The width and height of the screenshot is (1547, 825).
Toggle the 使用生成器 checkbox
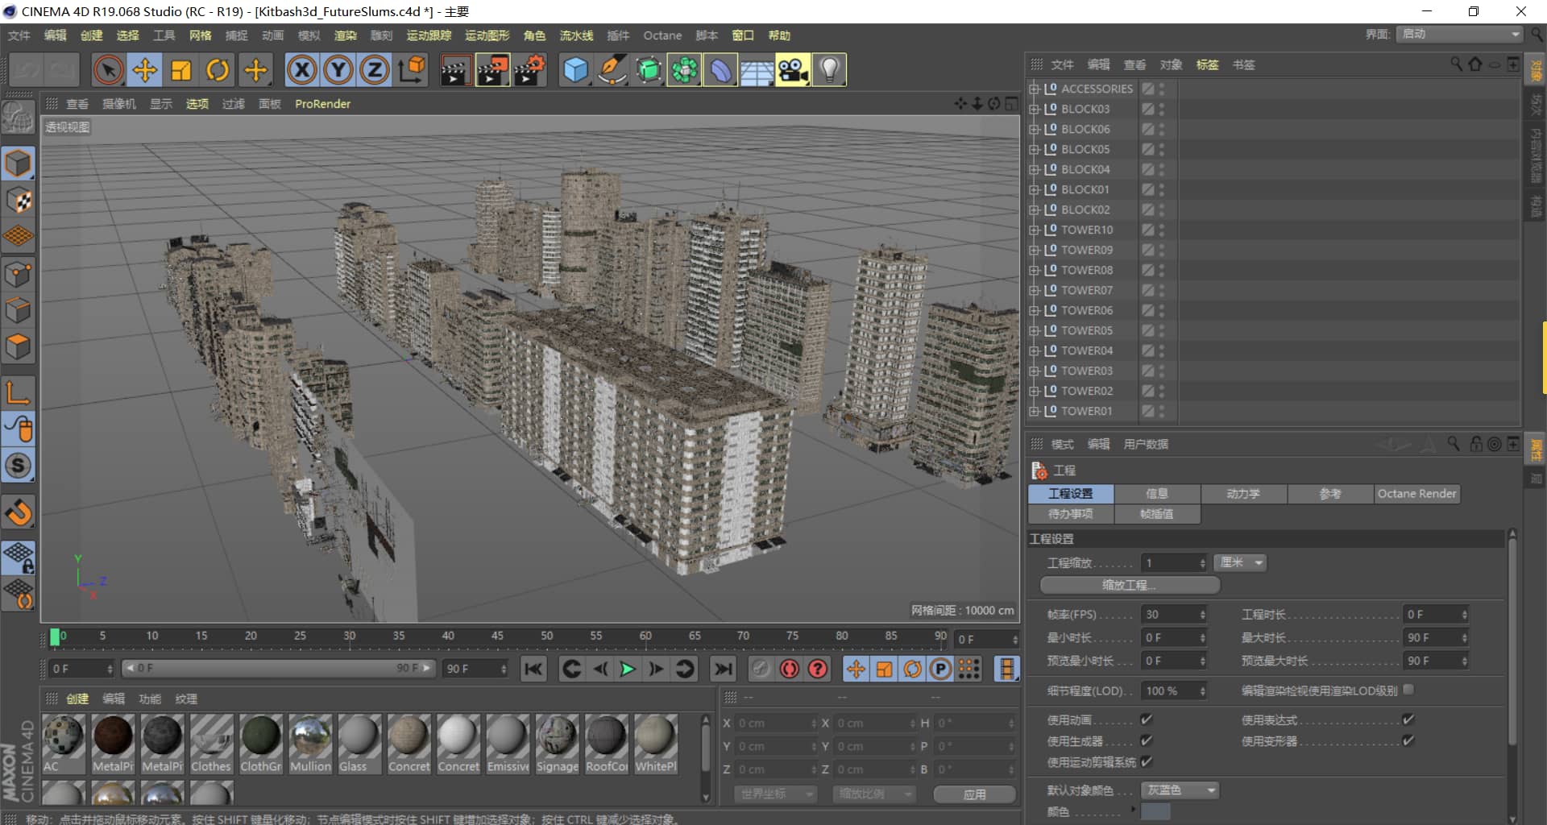point(1147,740)
